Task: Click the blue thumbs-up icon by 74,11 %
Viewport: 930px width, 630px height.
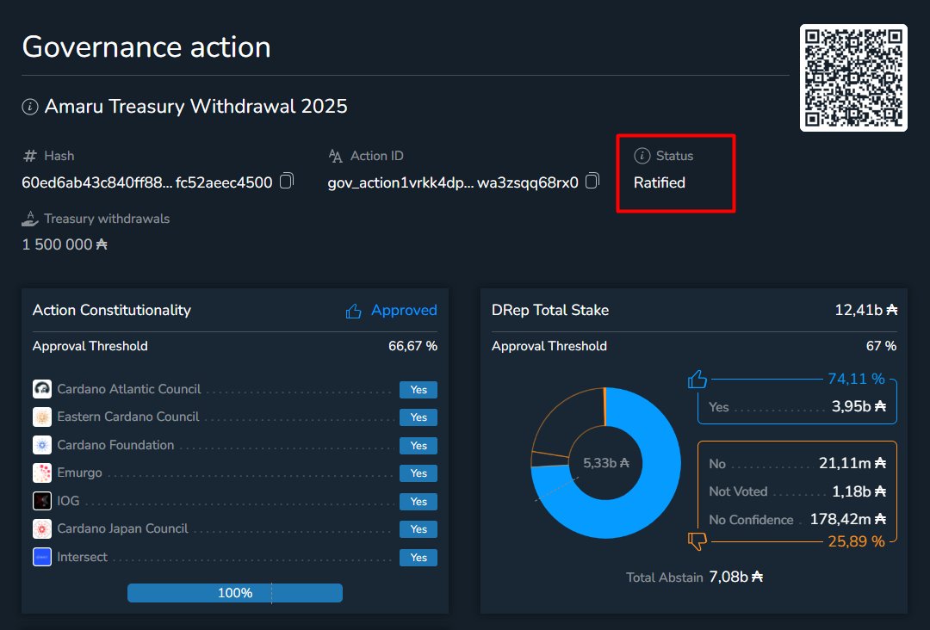Action: point(697,380)
